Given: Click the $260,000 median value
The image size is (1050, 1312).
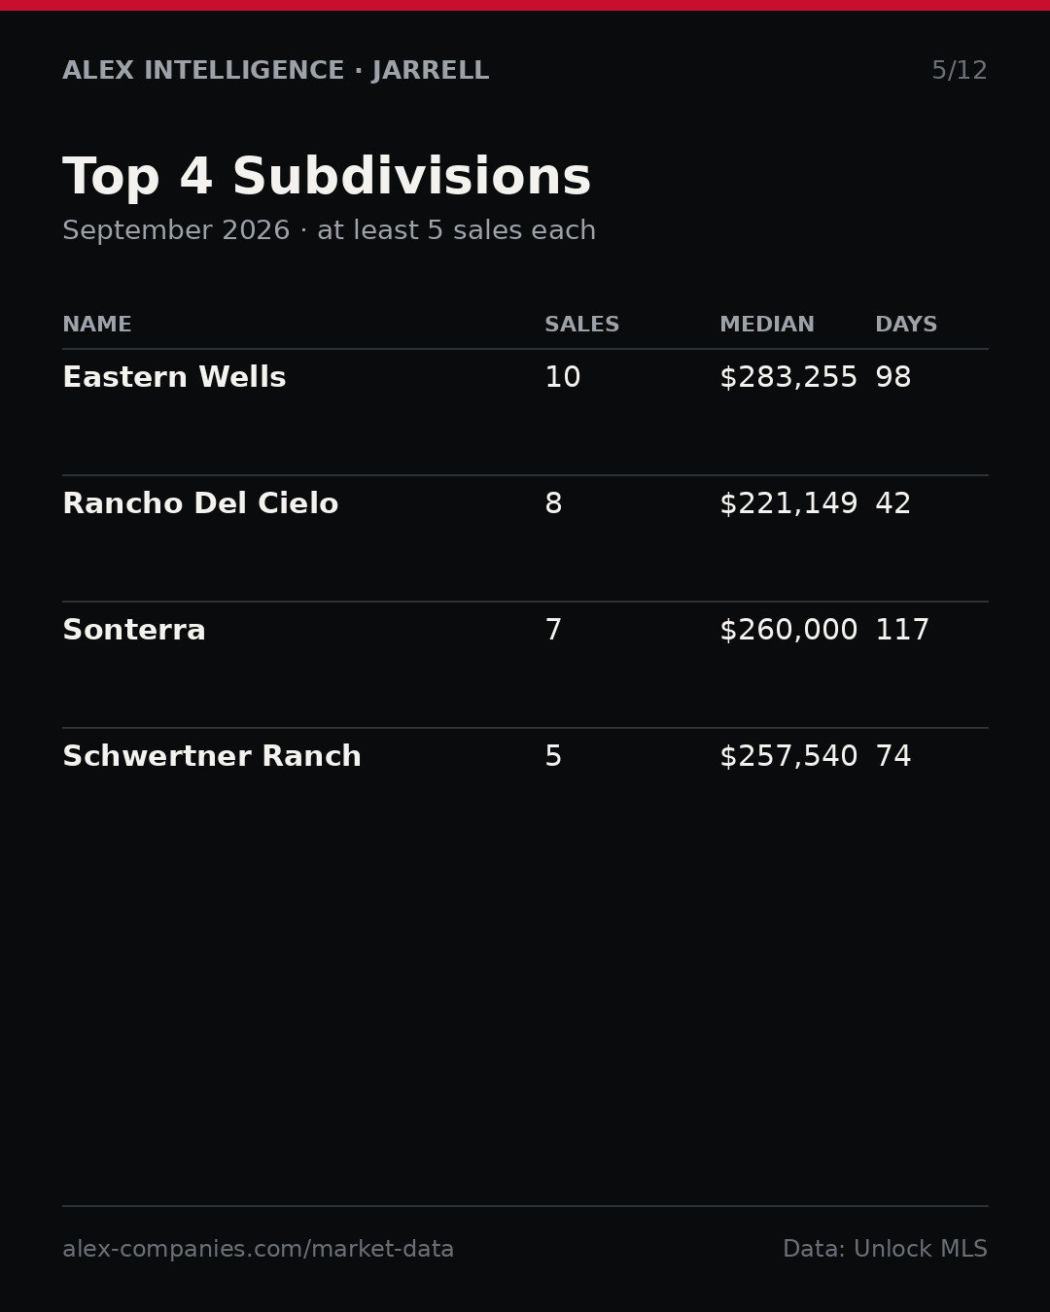Looking at the screenshot, I should [x=788, y=631].
